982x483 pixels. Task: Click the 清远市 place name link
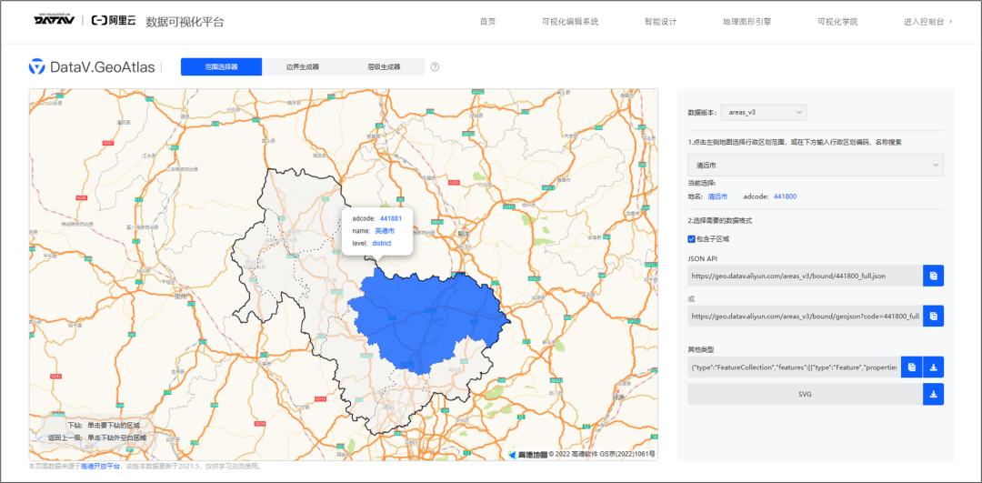coord(717,196)
